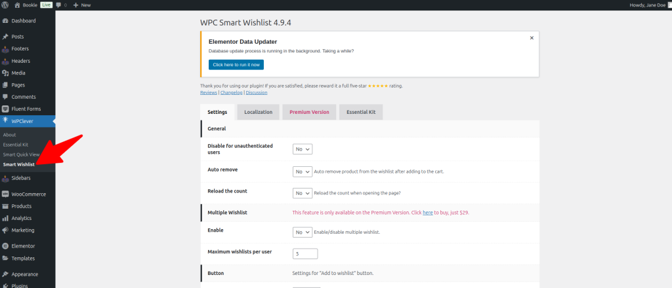Viewport: 672px width, 288px height.
Task: Open the Auto remove dropdown
Action: tap(303, 171)
